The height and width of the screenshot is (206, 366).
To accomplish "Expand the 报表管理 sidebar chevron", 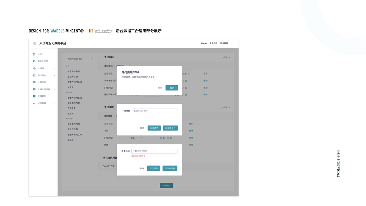I will point(54,103).
